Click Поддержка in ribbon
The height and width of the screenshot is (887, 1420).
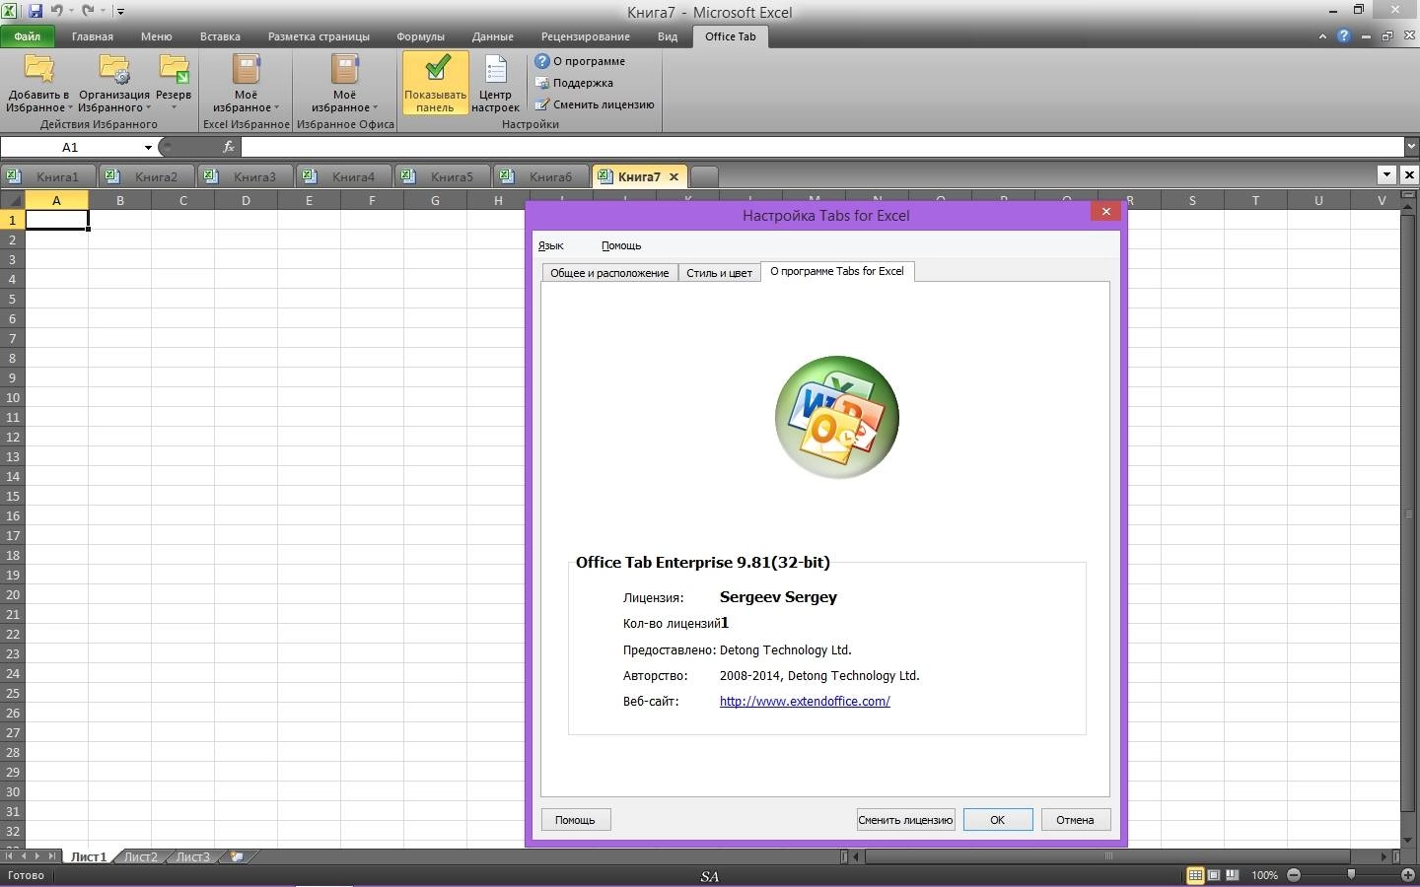(574, 83)
